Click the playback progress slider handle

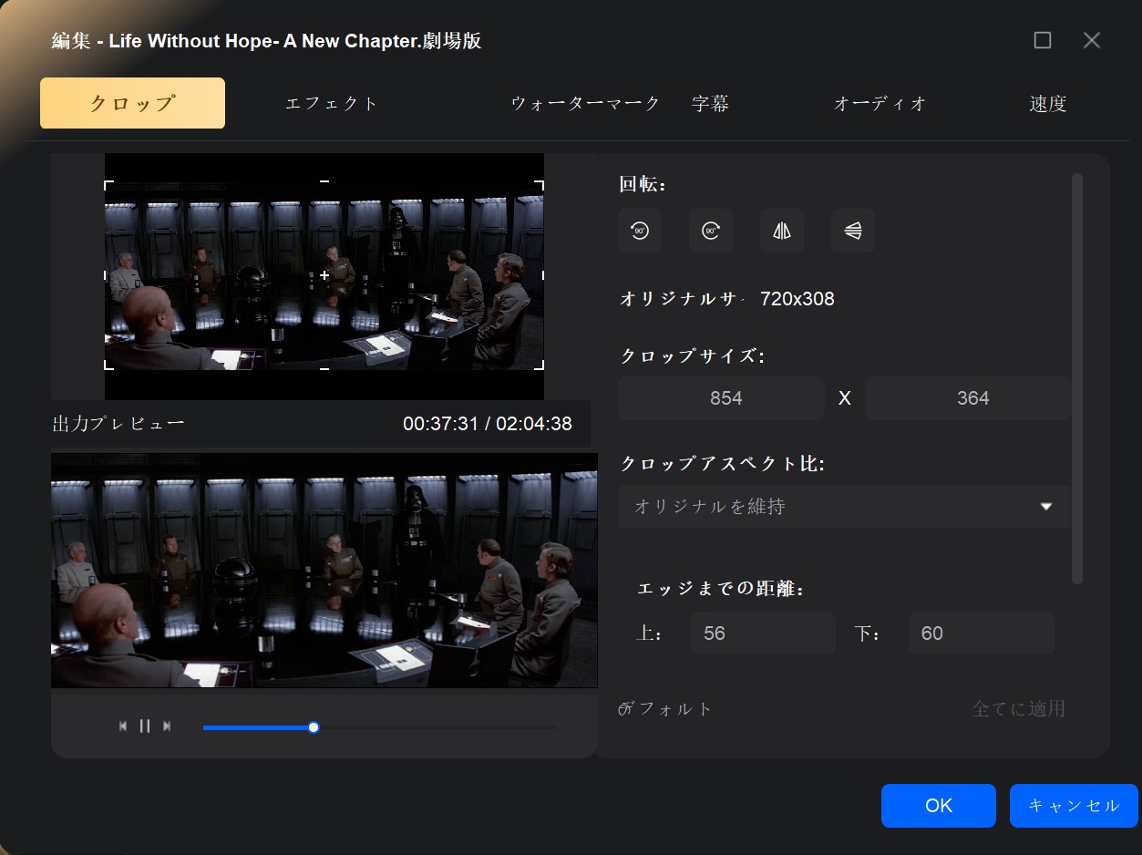(314, 727)
